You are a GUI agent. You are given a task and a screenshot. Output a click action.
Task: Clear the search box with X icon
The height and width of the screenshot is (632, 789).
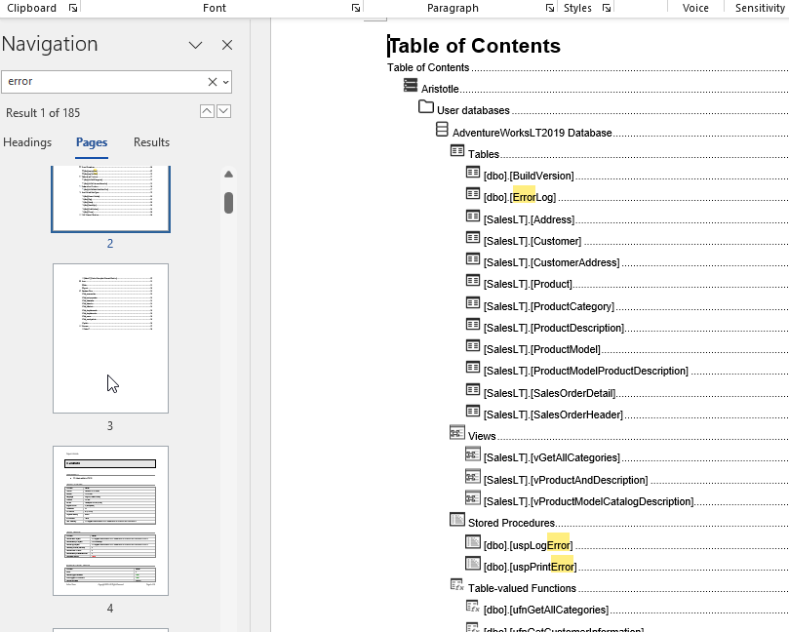[213, 82]
